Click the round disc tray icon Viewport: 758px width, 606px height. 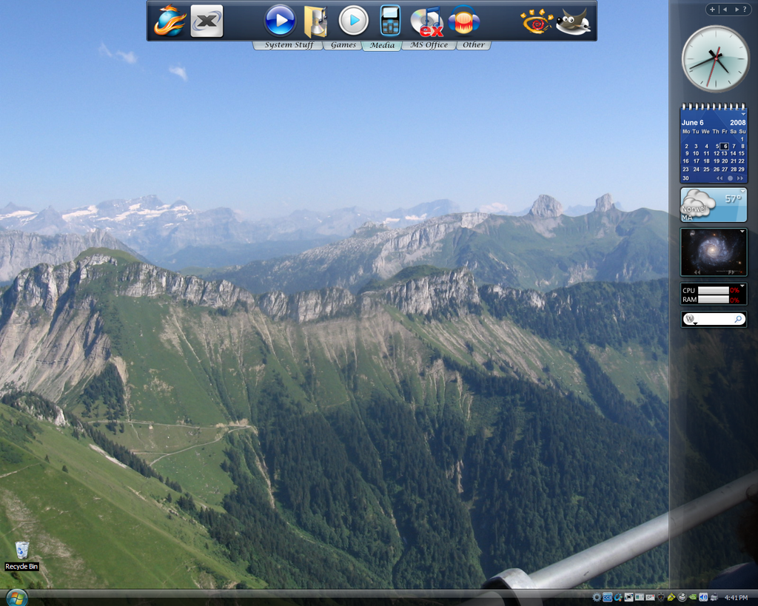tap(682, 597)
